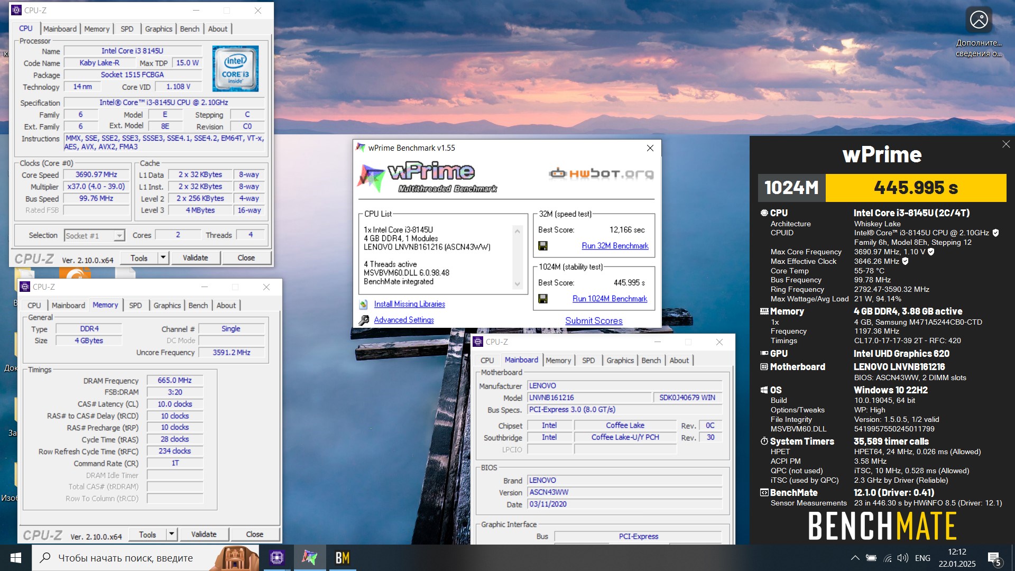Screen dimensions: 1015x571
Task: Switch to the Mainboard tab in the CPU-Z CPU window
Action: coord(60,29)
